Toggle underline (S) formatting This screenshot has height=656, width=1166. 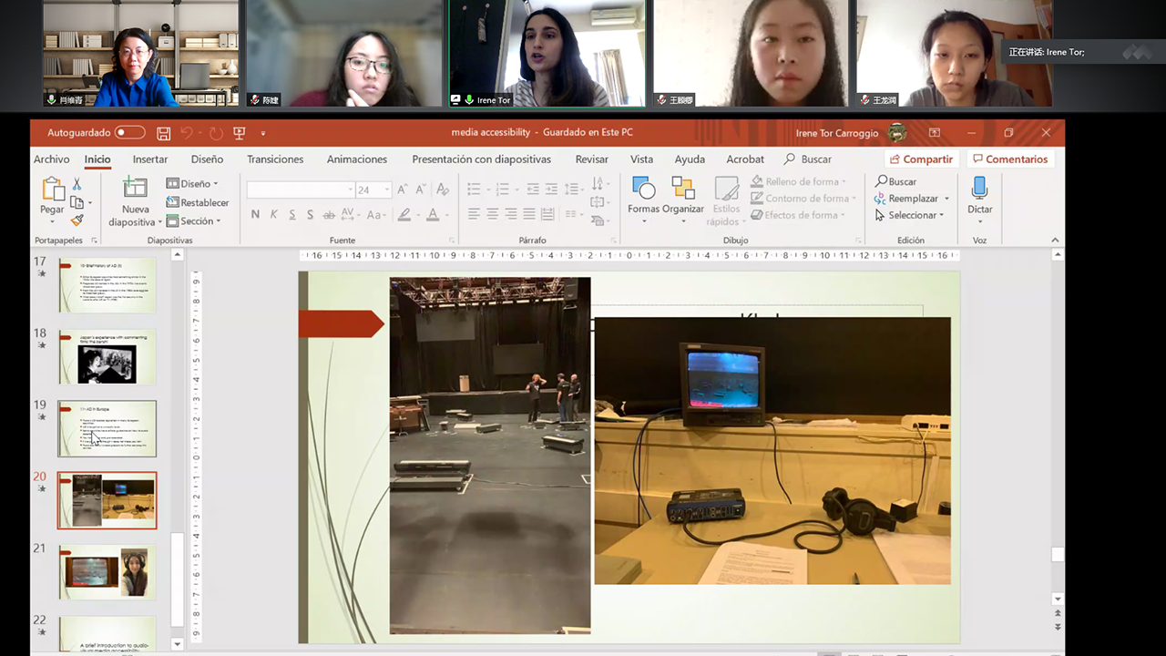[x=291, y=215]
